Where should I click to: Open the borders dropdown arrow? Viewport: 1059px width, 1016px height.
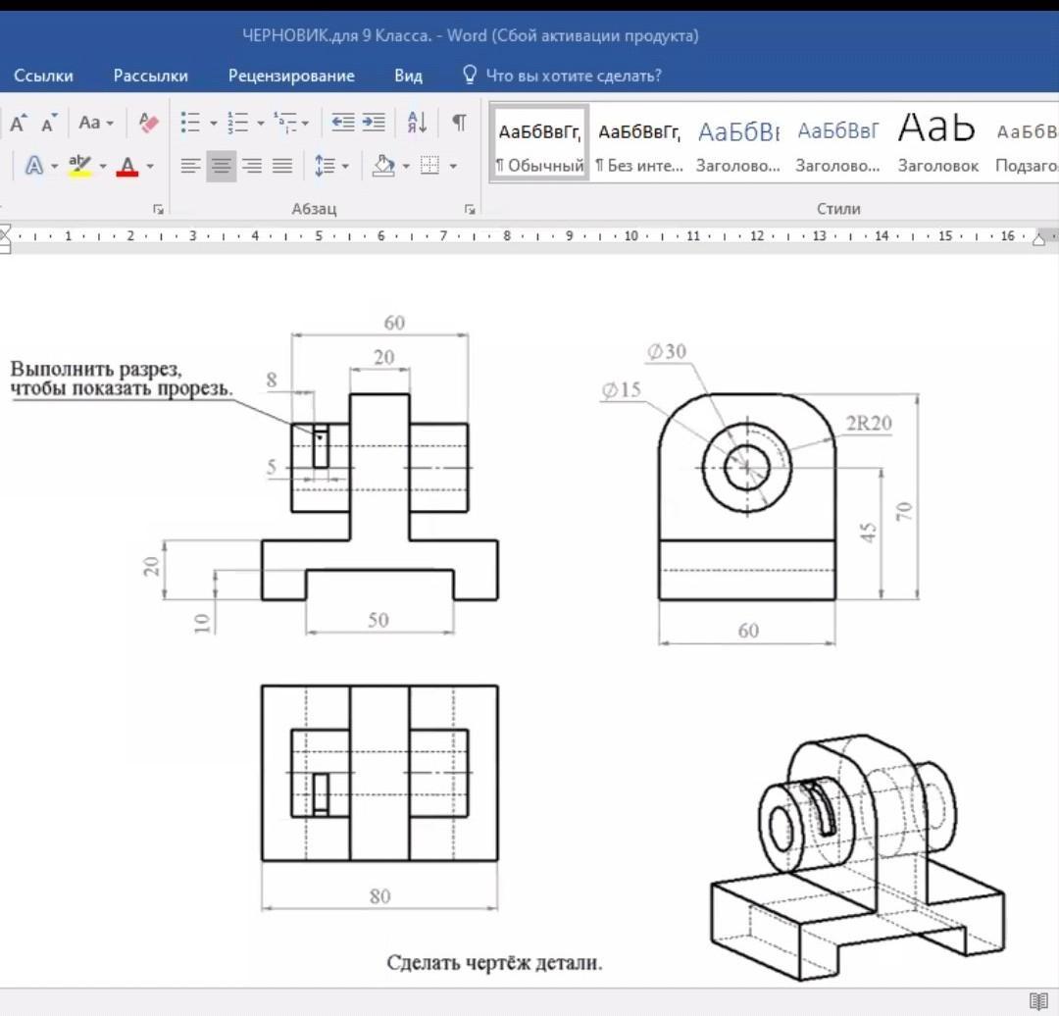453,166
